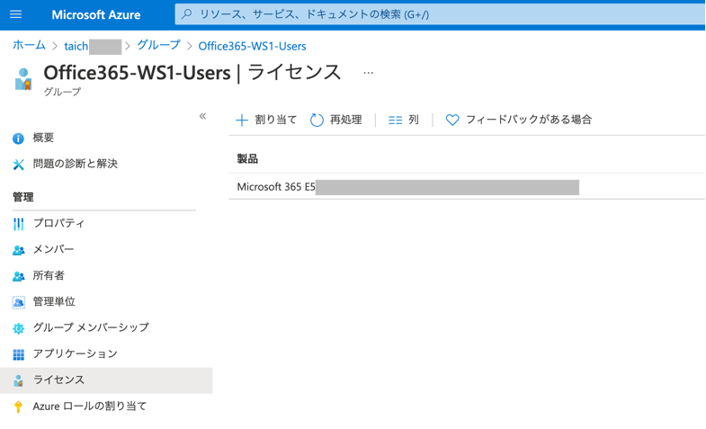Open the ellipsis more options menu
The width and height of the screenshot is (706, 429).
369,73
